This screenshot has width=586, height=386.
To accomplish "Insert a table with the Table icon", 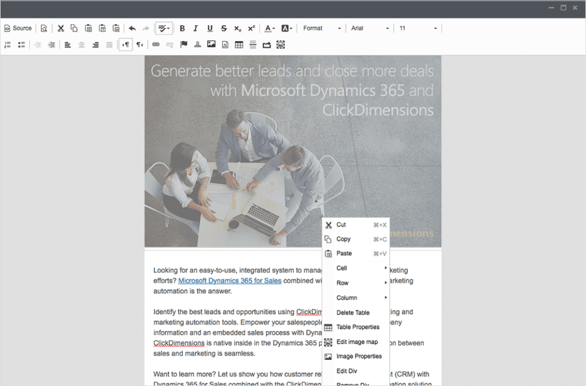I will coord(239,45).
